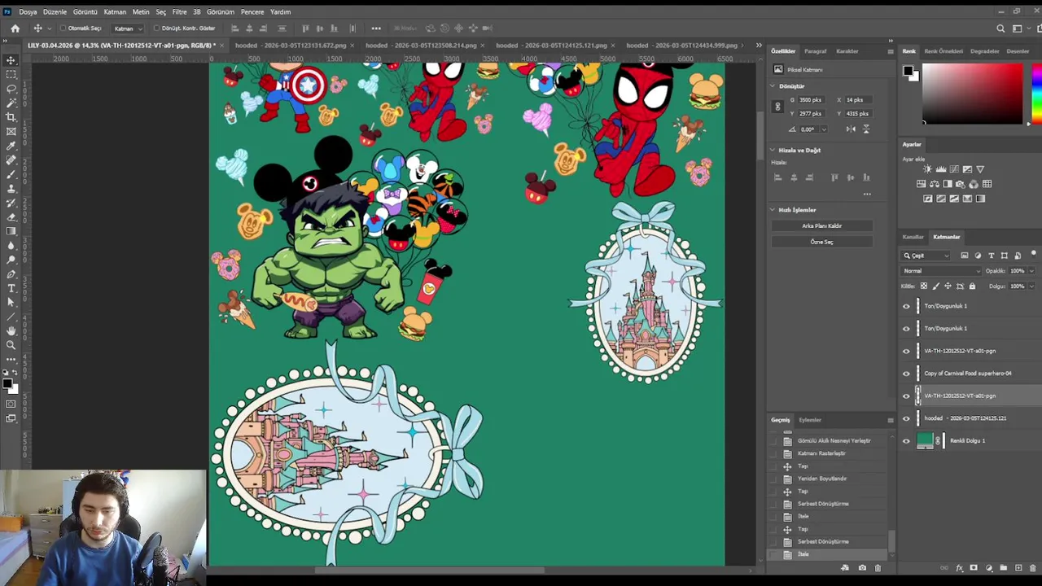1042x586 pixels.
Task: Collapse the Dönüştür section
Action: pos(773,86)
